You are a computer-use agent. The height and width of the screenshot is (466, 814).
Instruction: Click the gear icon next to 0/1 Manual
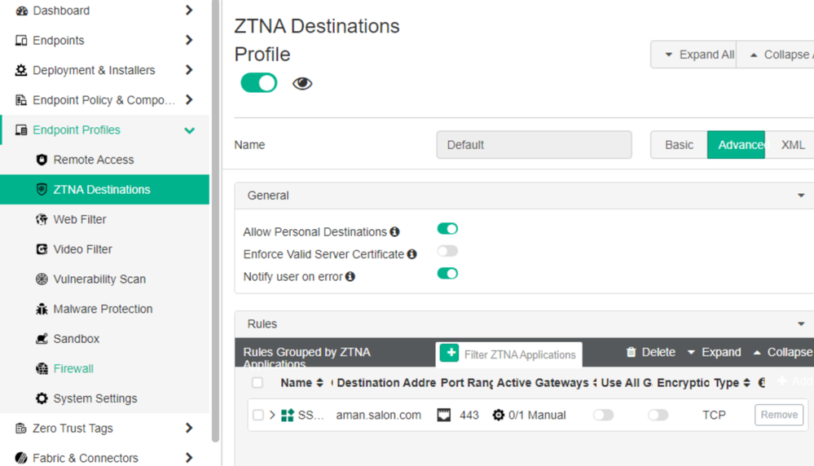[499, 415]
